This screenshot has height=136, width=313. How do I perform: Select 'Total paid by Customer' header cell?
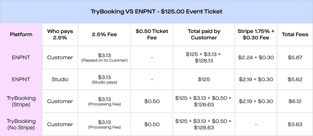[204, 34]
